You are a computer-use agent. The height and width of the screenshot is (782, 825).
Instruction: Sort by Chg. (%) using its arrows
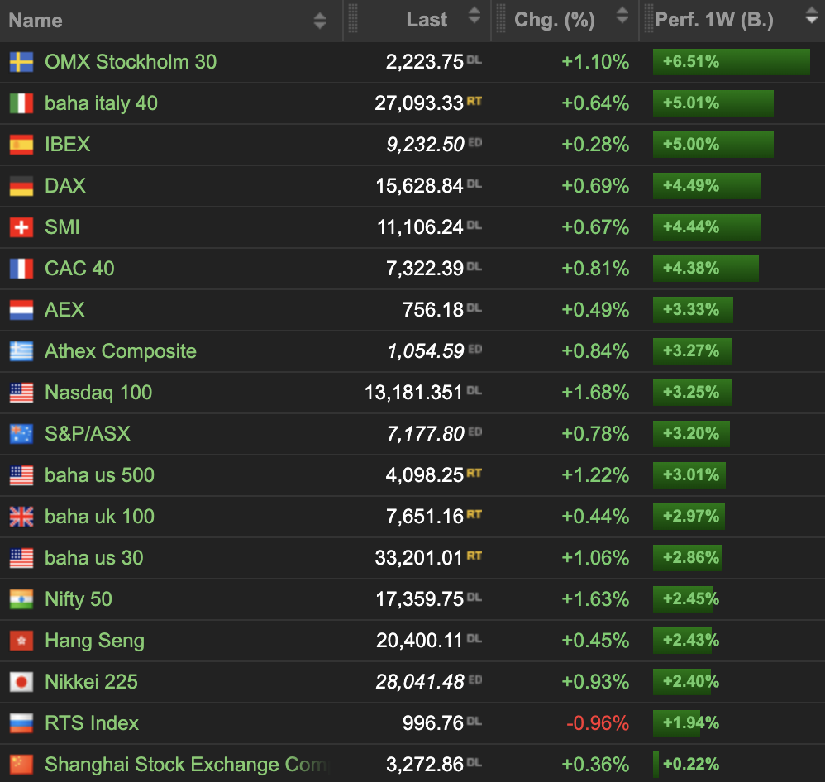(622, 15)
